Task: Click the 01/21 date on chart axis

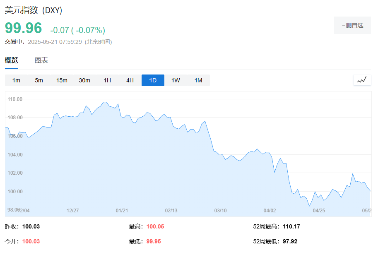Action: click(122, 211)
